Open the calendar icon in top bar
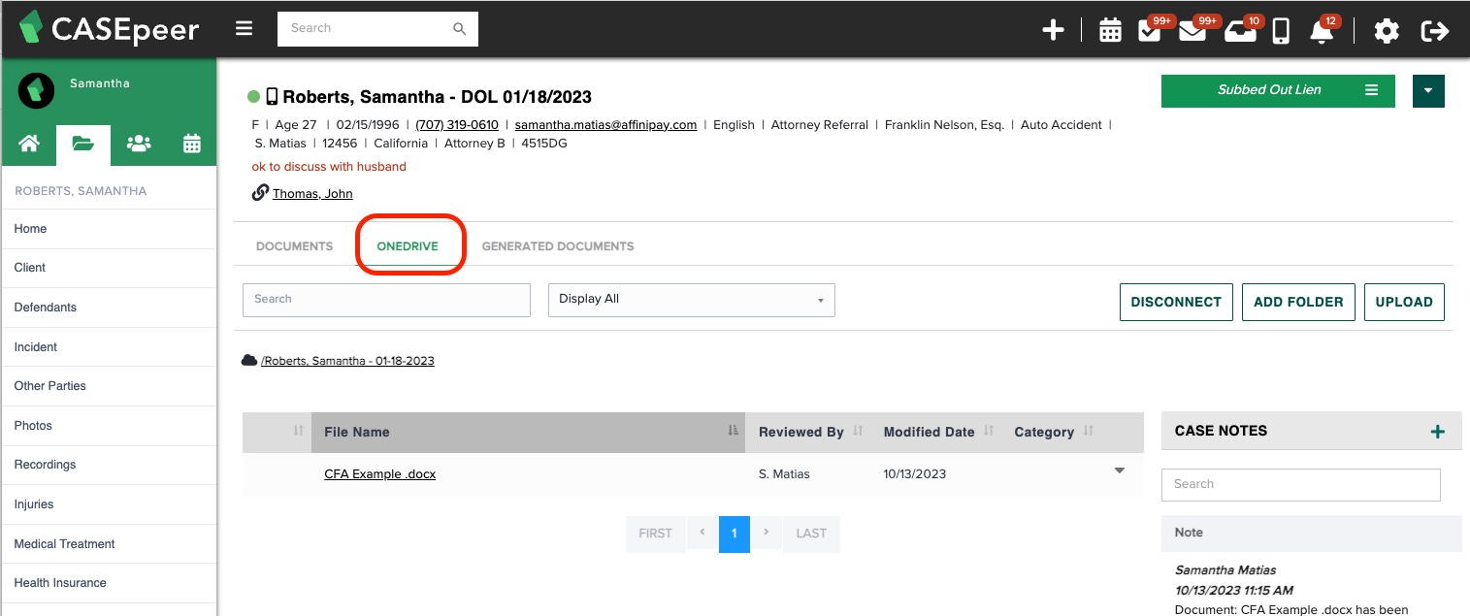This screenshot has width=1470, height=616. [1110, 31]
